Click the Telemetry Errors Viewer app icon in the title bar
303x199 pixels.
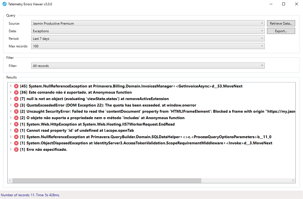(4, 4)
